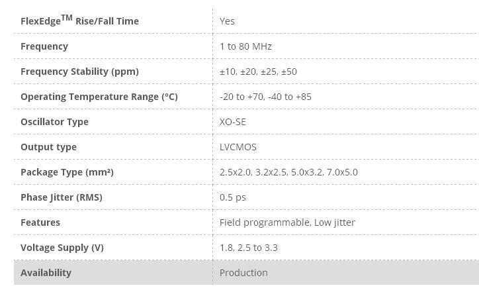The image size is (479, 290).
Task: Click the Features row label
Action: (40, 222)
